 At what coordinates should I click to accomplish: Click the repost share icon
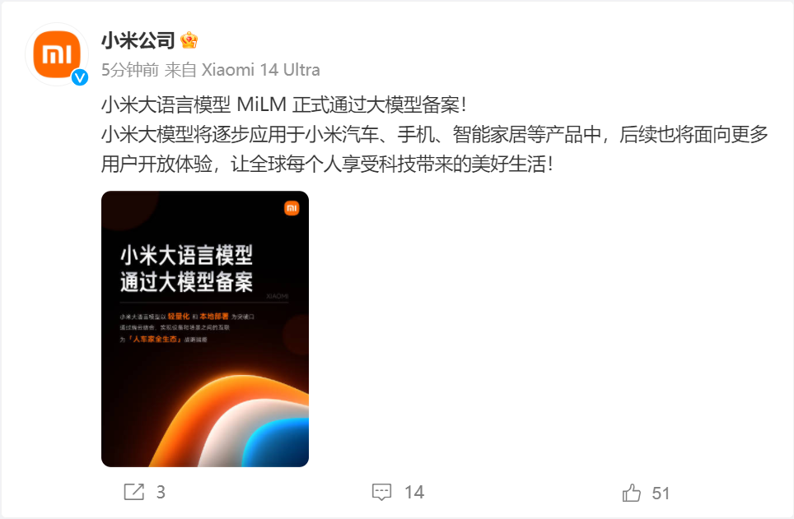(x=134, y=492)
